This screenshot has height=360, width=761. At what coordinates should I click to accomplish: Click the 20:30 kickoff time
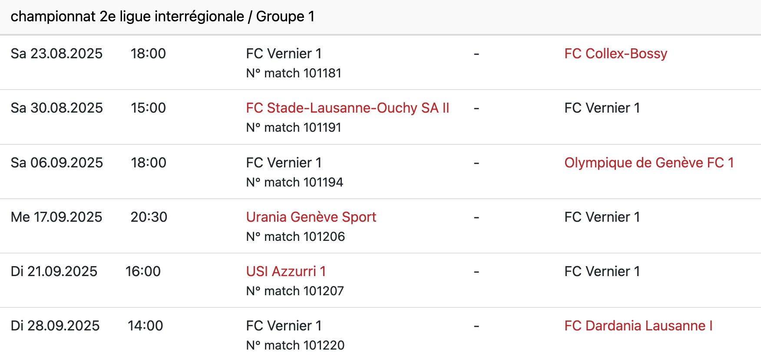pyautogui.click(x=149, y=217)
